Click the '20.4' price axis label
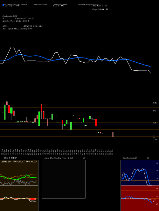Viewport: 159px width, 211px height. tap(154, 111)
